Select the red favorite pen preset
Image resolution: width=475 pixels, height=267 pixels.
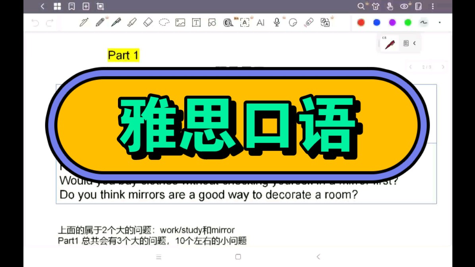click(x=390, y=44)
